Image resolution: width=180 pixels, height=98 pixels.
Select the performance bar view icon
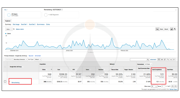[x=165, y=60]
